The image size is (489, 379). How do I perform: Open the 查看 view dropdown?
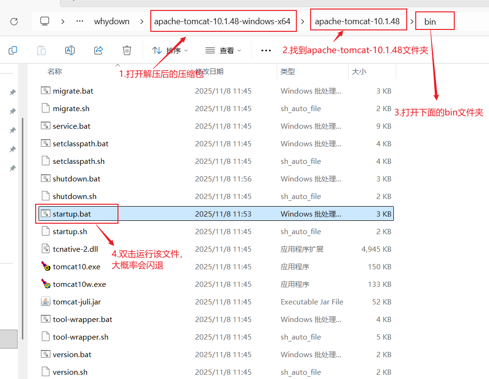coord(223,50)
